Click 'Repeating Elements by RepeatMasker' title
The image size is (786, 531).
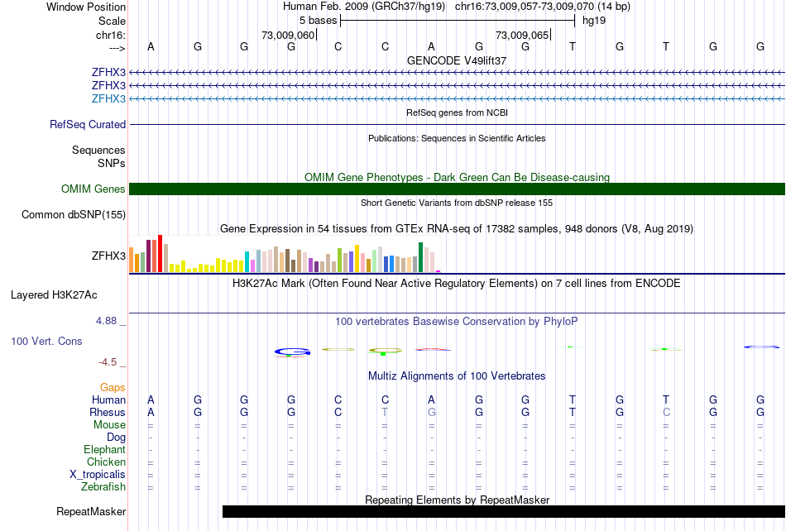[x=457, y=500]
